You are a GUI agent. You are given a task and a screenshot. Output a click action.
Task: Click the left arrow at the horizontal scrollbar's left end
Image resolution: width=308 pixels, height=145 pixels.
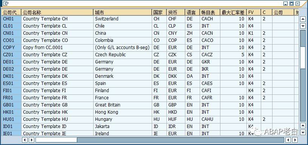(x=25, y=140)
